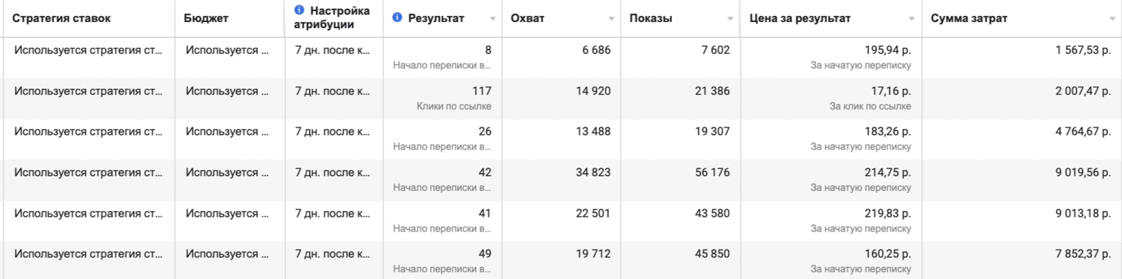The image size is (1122, 279).
Task: Click the Цена за результат dropdown arrow
Action: tap(912, 19)
